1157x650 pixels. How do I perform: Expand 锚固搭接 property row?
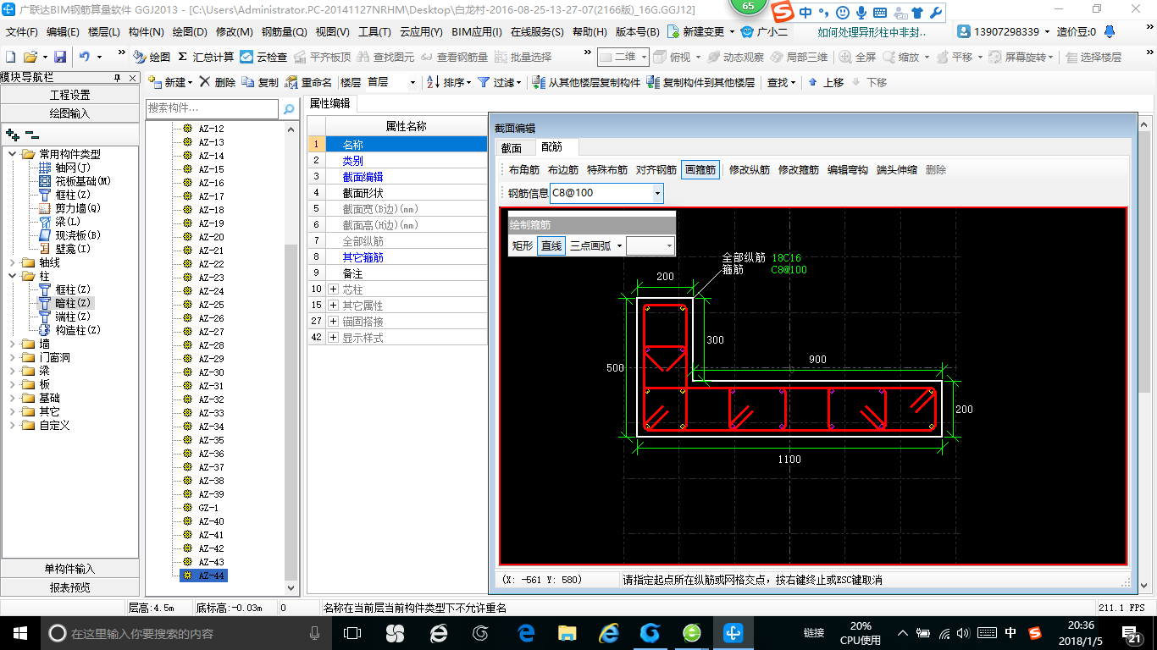pyautogui.click(x=333, y=322)
